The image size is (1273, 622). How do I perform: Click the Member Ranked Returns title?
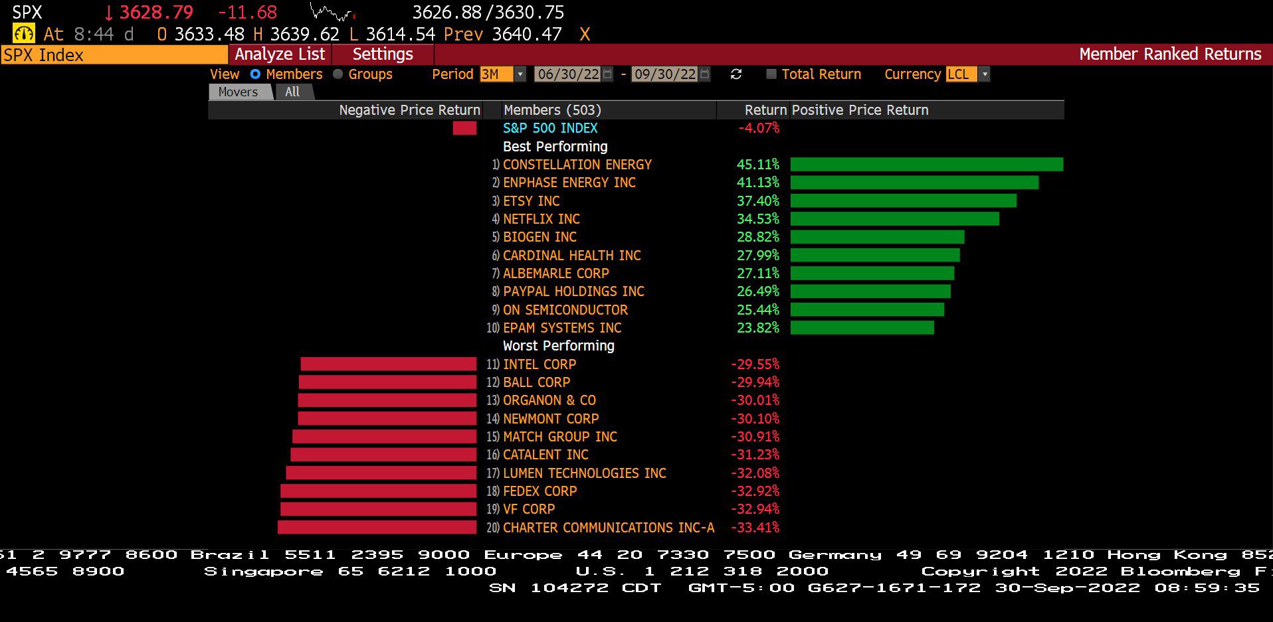tap(1170, 54)
